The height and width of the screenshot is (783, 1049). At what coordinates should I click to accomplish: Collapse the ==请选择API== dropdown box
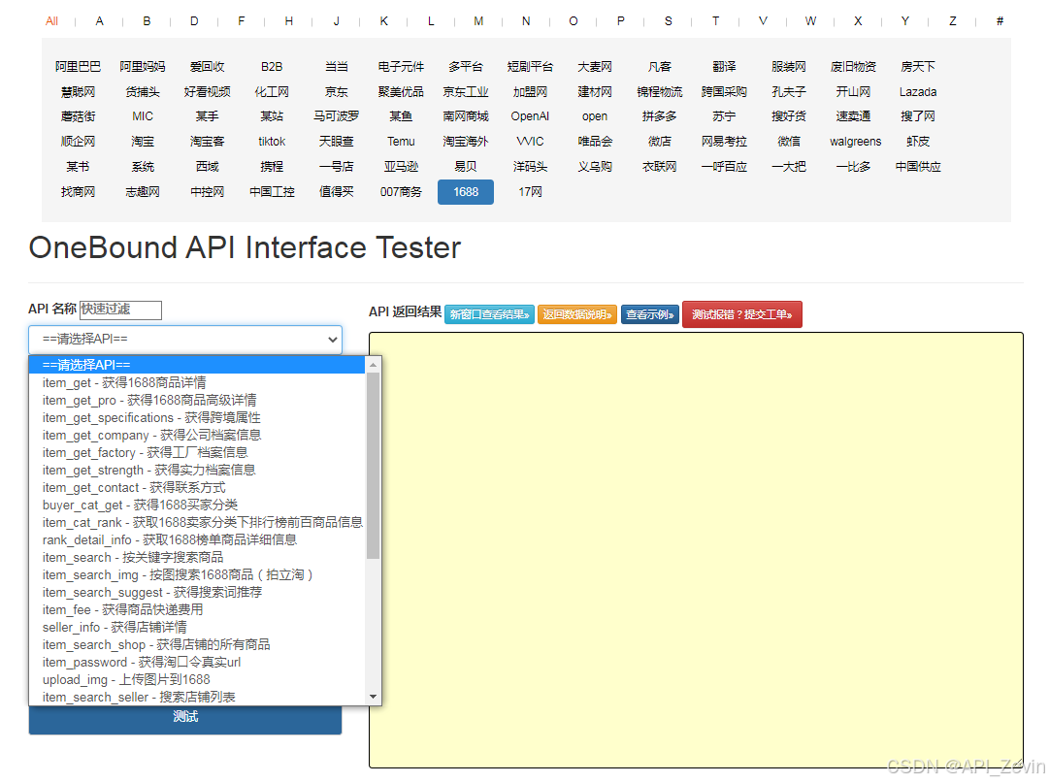(185, 340)
